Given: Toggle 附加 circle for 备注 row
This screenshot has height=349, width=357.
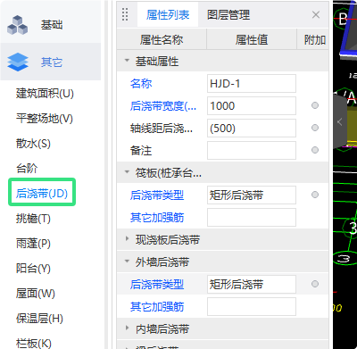Looking at the screenshot, I should (x=315, y=150).
